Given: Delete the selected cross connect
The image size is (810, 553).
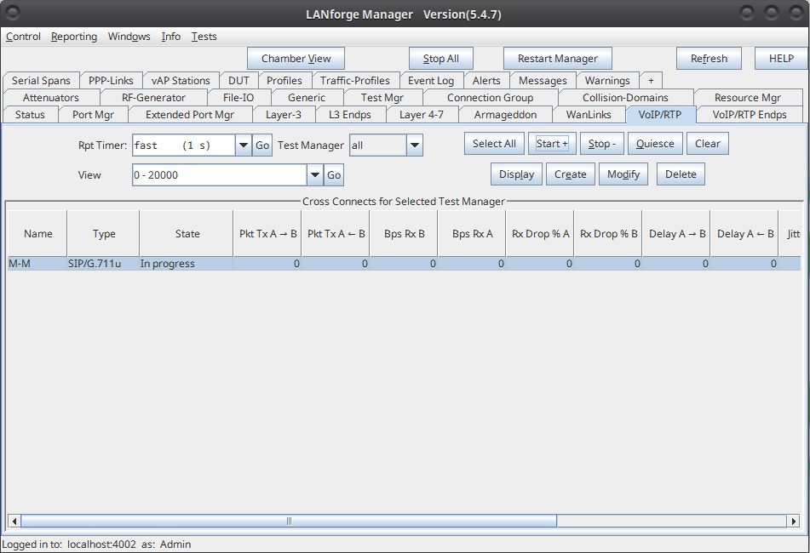Looking at the screenshot, I should coord(681,174).
